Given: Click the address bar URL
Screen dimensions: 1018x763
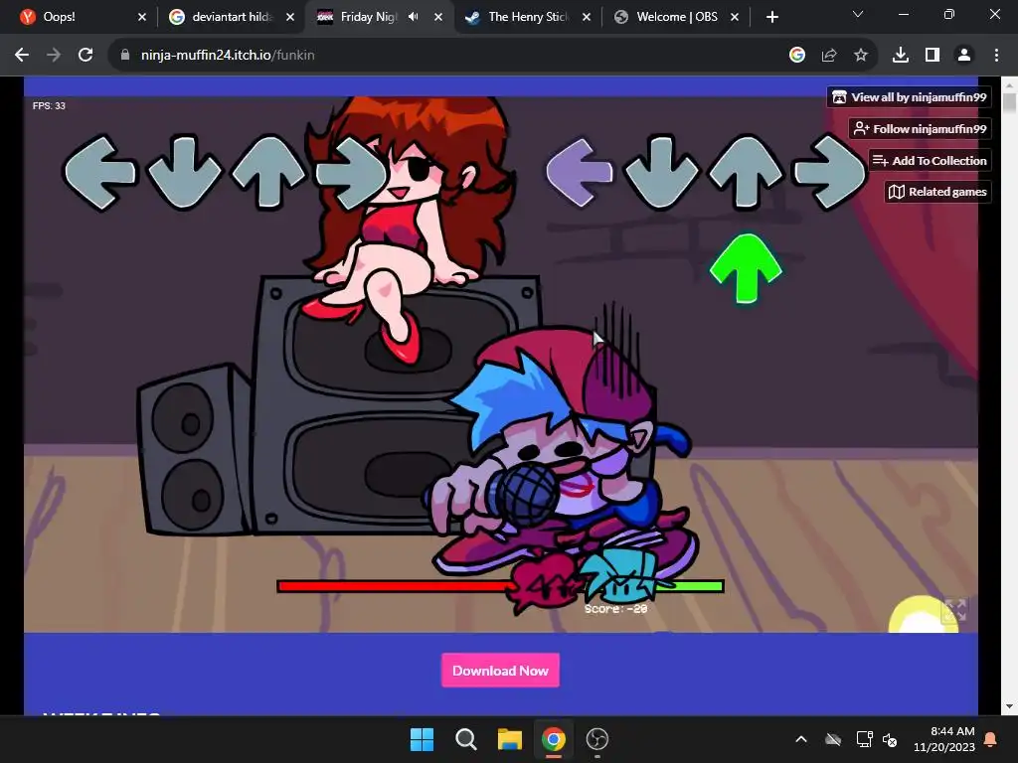Looking at the screenshot, I should 228,56.
